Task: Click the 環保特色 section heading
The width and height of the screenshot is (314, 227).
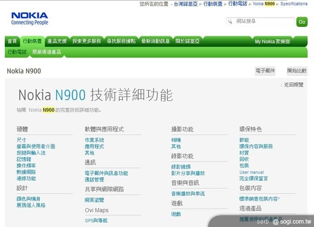Action: (x=250, y=129)
